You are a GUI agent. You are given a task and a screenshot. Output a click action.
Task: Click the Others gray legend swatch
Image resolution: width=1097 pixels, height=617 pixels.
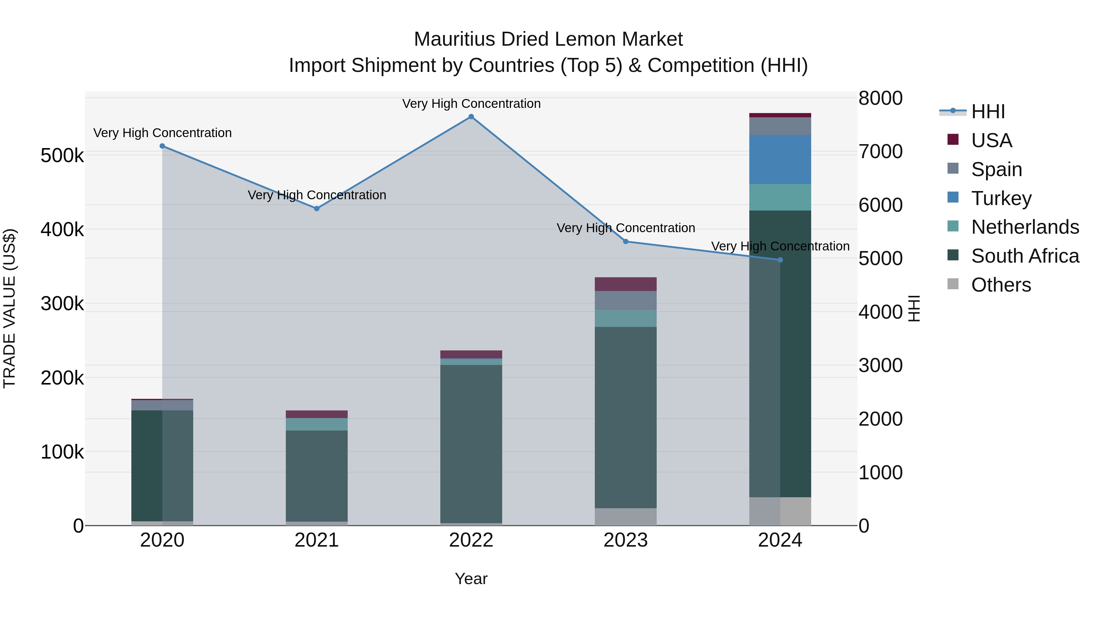click(953, 284)
